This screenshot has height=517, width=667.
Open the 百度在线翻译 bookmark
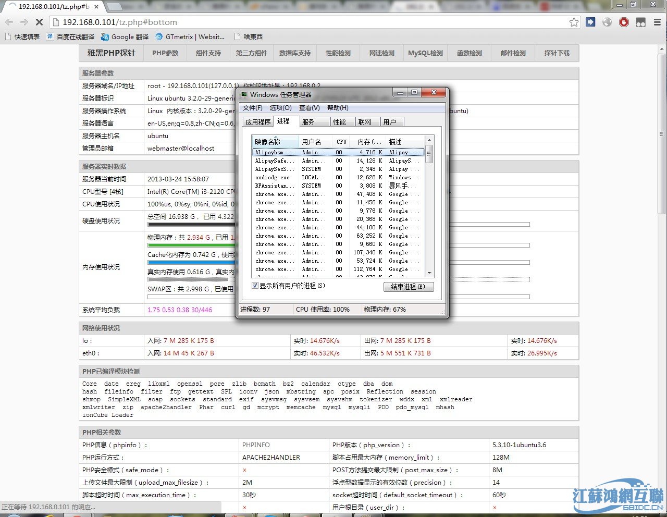point(71,36)
